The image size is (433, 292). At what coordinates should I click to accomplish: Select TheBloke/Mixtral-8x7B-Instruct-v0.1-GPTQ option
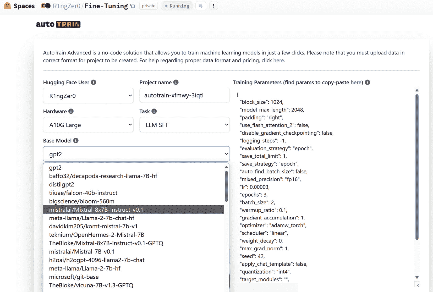pyautogui.click(x=134, y=243)
